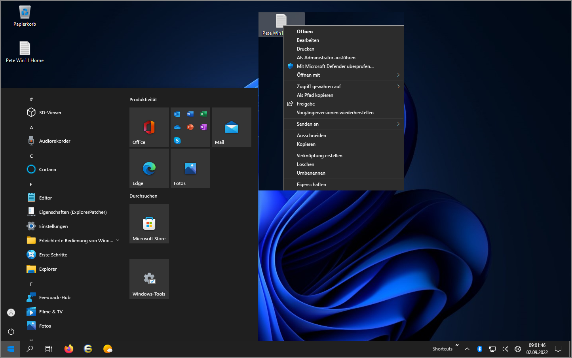Image resolution: width=572 pixels, height=358 pixels.
Task: Open the notification center icon
Action: pyautogui.click(x=558, y=349)
